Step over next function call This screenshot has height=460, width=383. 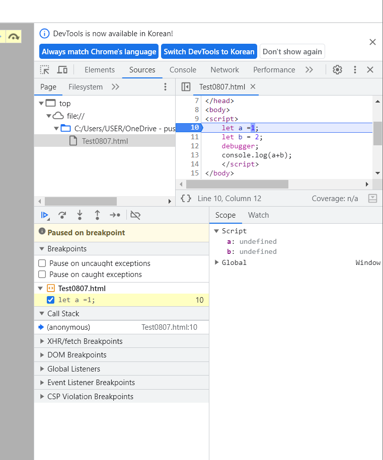click(62, 215)
